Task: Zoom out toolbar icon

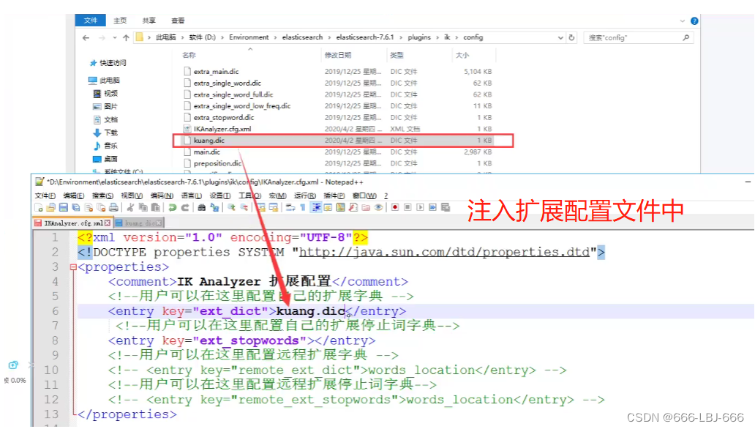Action: pyautogui.click(x=244, y=207)
